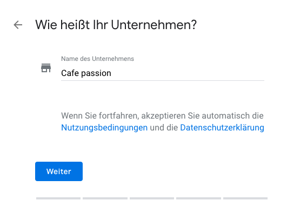
Task: Go back using the left arrow
Action: point(18,25)
